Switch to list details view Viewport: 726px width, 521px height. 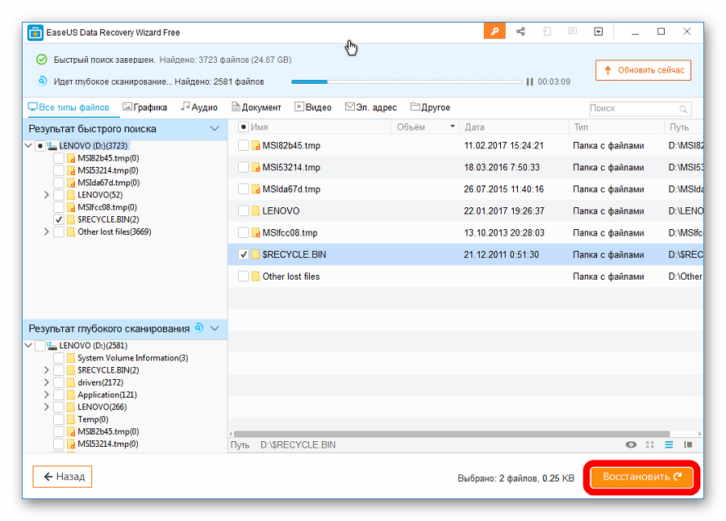pyautogui.click(x=669, y=444)
